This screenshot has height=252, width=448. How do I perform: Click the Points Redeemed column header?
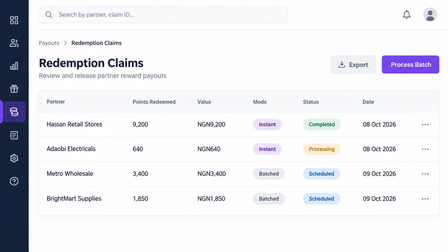point(154,102)
